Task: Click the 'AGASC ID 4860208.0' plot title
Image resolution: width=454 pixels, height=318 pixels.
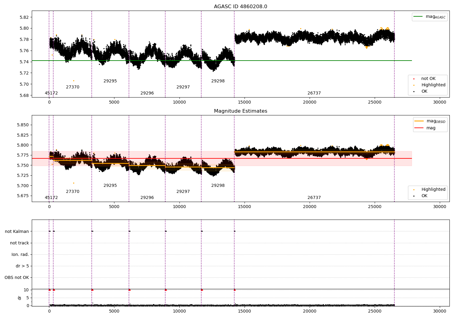Action: click(x=240, y=7)
